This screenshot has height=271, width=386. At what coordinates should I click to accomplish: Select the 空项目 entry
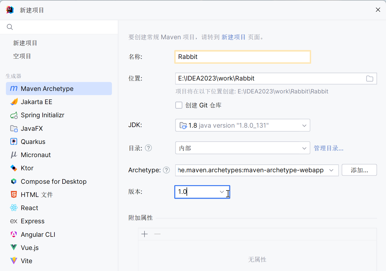coord(22,56)
